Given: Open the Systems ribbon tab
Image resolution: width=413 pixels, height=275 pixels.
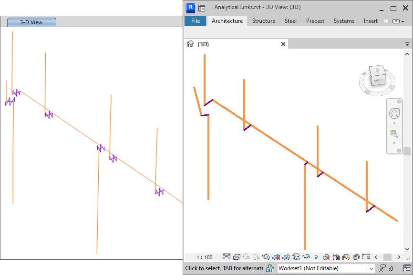Looking at the screenshot, I should click(344, 21).
